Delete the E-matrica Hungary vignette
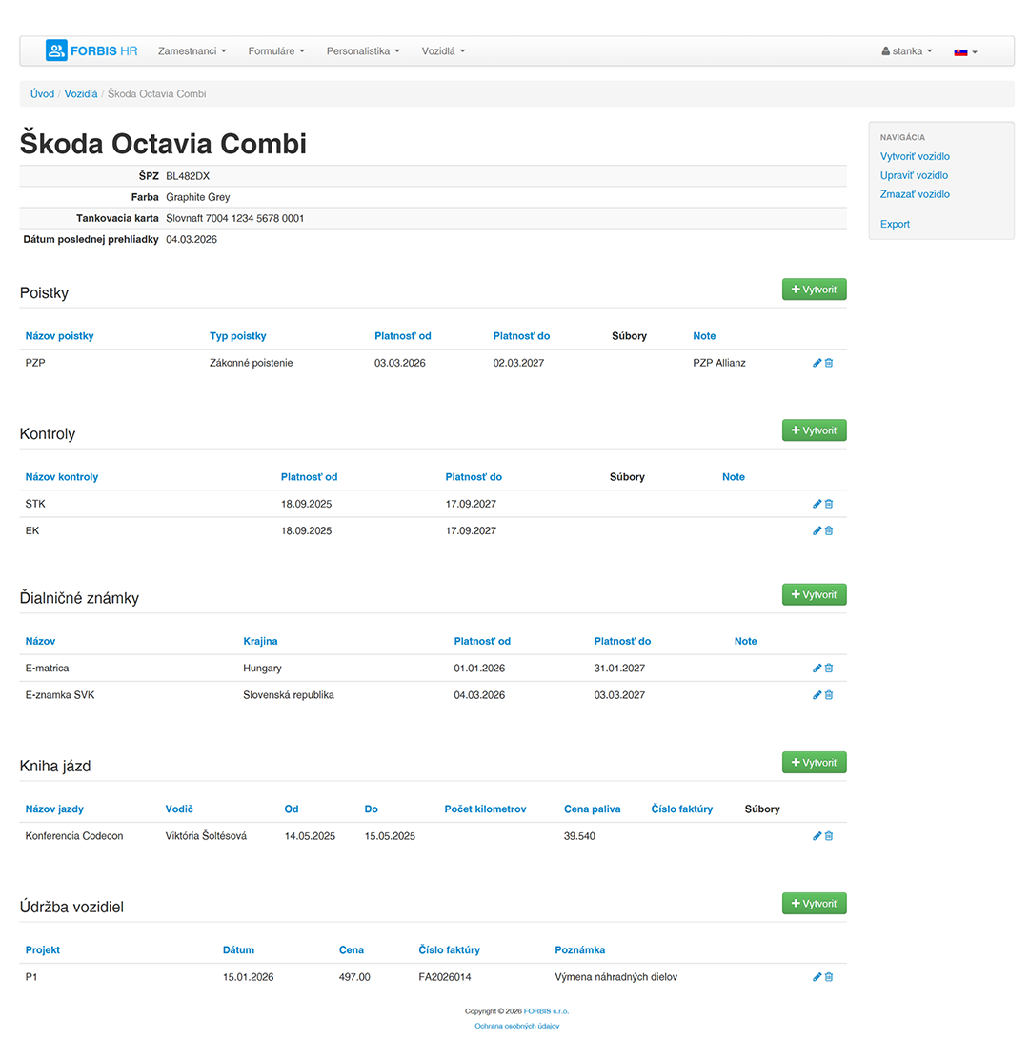 [829, 668]
